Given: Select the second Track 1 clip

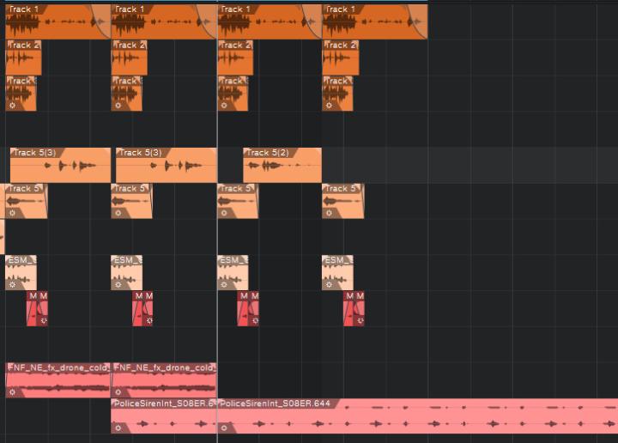Looking at the screenshot, I should point(164,22).
